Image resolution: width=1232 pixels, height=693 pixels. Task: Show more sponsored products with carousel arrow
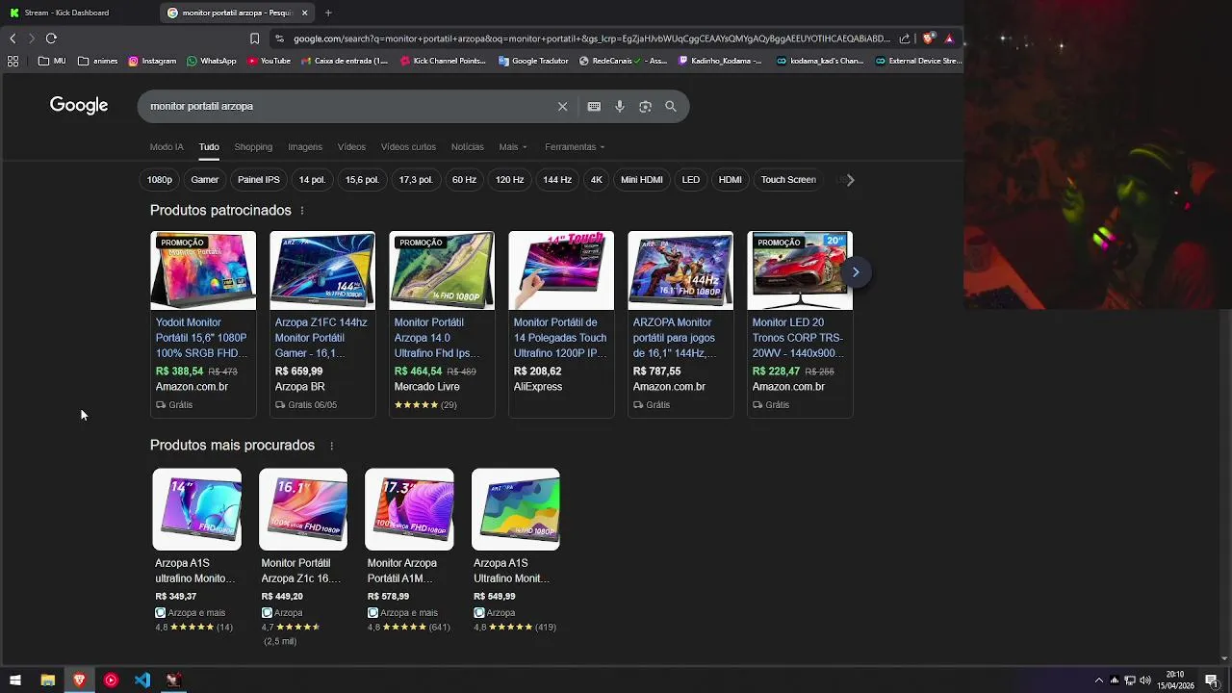pos(855,272)
